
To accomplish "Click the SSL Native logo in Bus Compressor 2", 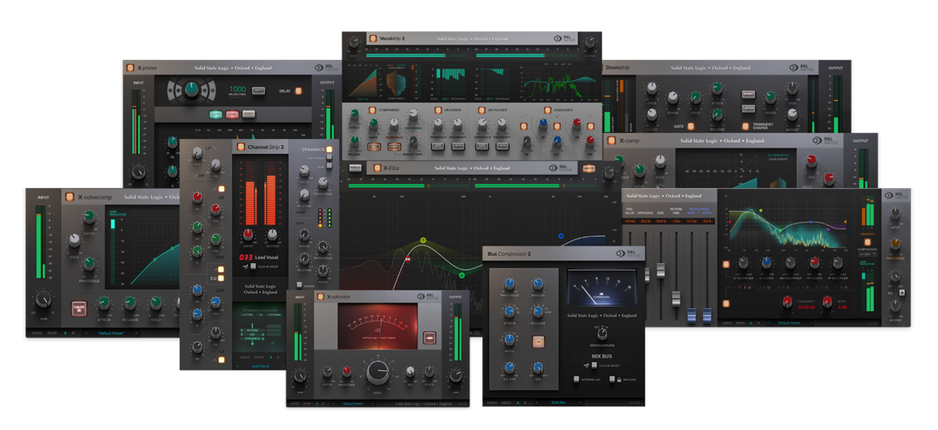I will click(630, 254).
